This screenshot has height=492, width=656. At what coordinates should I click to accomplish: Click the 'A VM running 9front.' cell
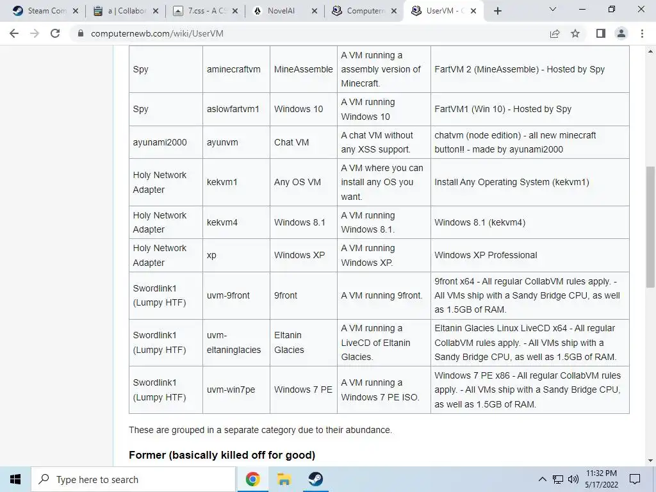pos(384,295)
